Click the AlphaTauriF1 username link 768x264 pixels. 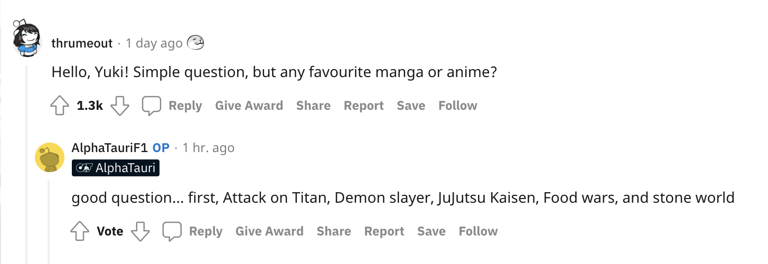[109, 148]
